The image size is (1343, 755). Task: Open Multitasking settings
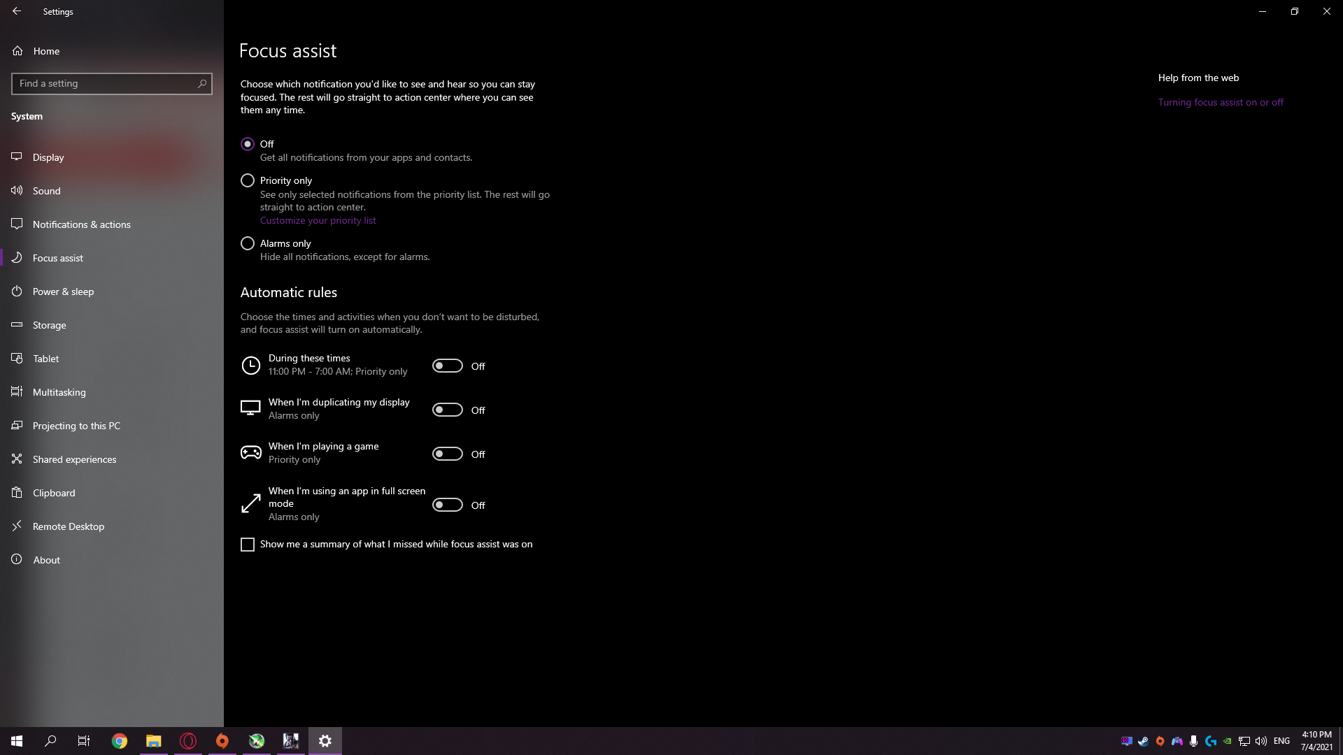click(x=112, y=392)
